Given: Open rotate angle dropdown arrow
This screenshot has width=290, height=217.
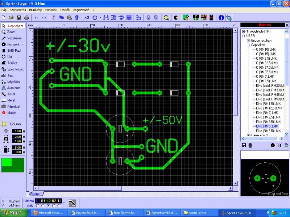Looking at the screenshot, I should (x=100, y=18).
